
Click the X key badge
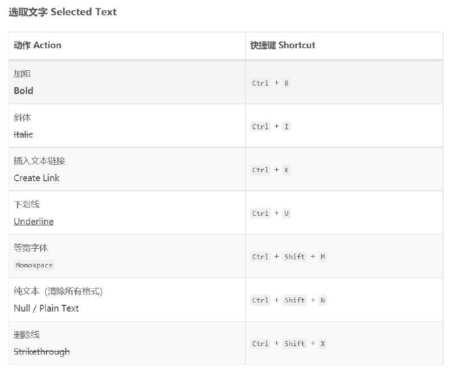pos(323,343)
